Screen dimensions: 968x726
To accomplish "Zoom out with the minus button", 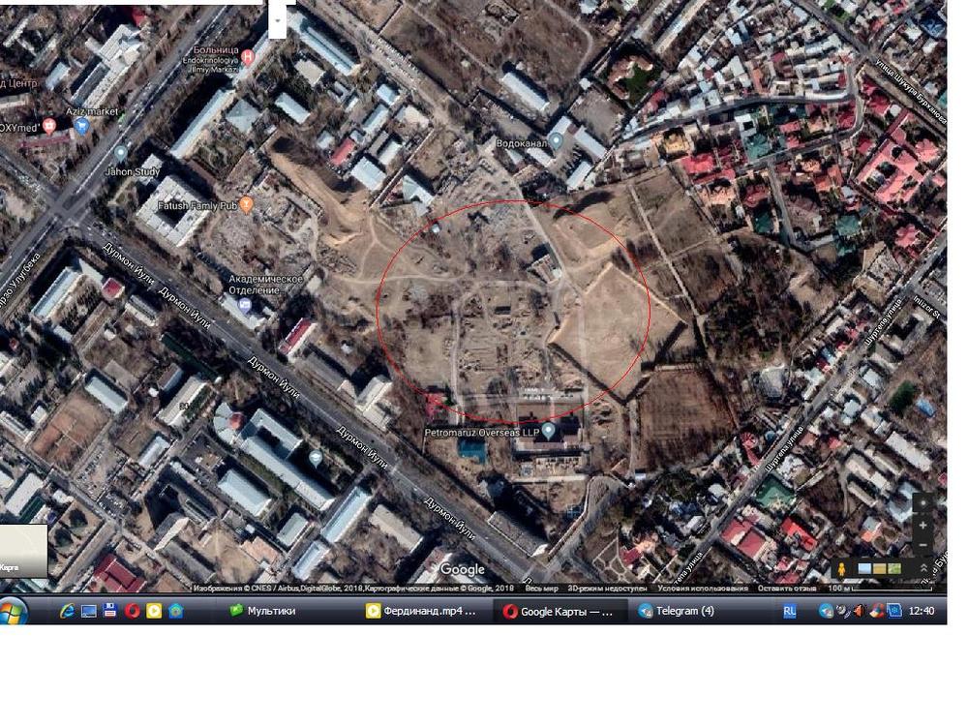I will coord(924,545).
